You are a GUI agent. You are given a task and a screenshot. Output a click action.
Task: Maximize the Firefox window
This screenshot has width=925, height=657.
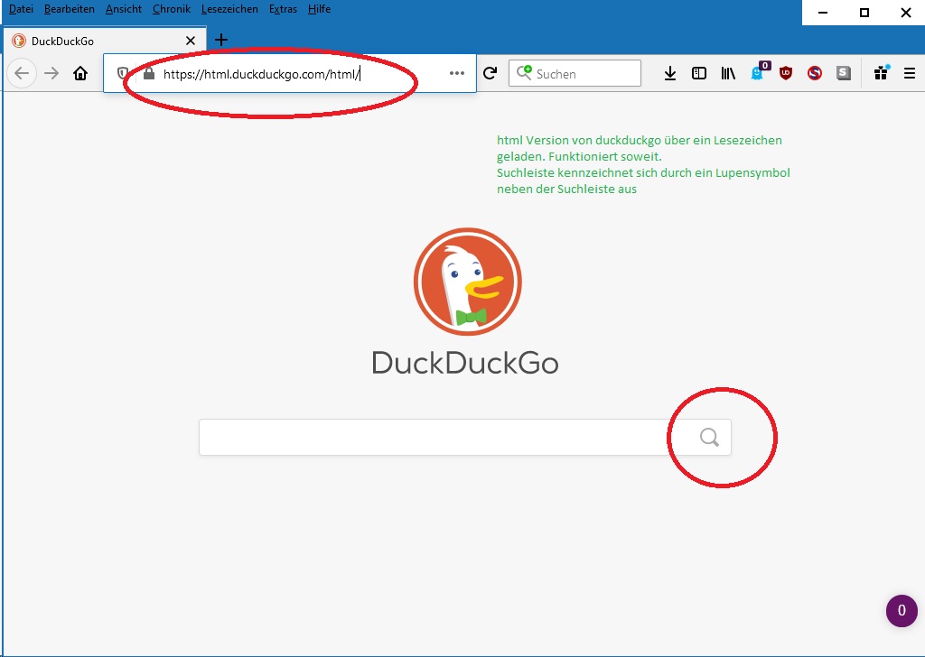(864, 13)
